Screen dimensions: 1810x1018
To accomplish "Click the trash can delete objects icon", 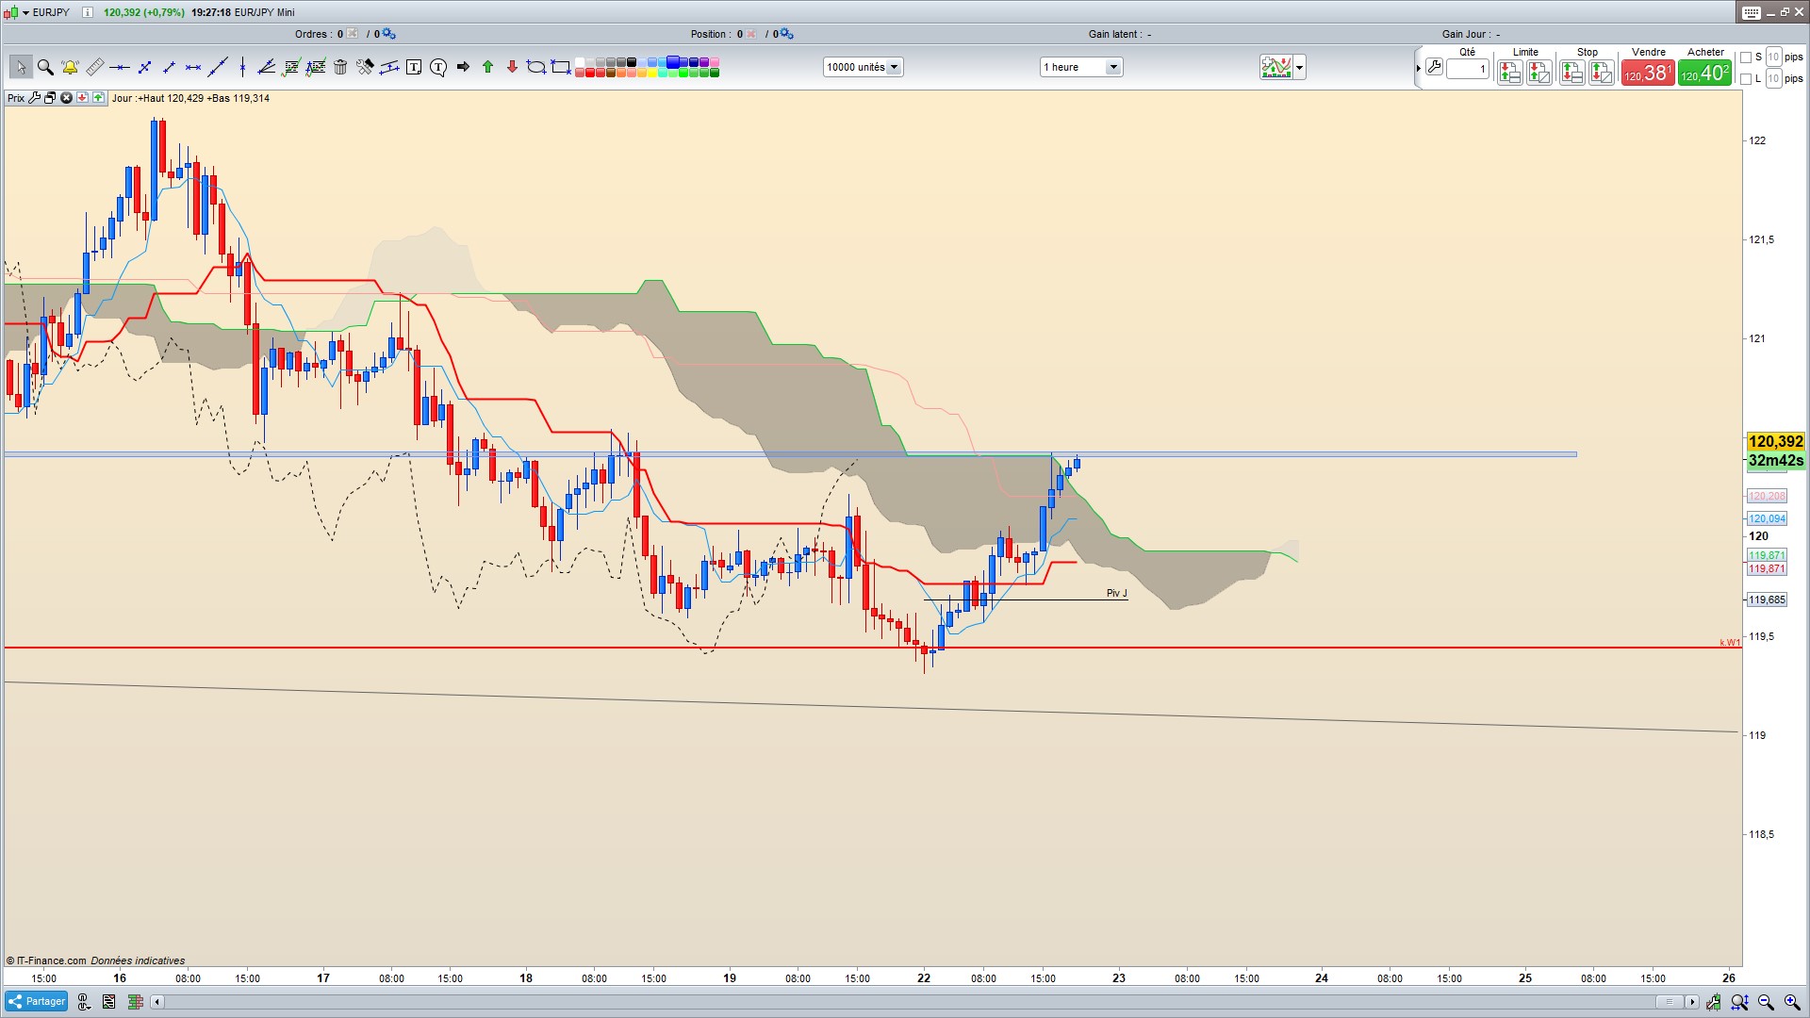I will 340,67.
